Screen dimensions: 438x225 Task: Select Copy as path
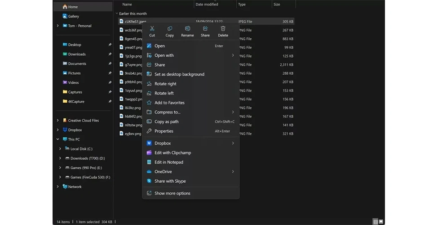point(191,121)
